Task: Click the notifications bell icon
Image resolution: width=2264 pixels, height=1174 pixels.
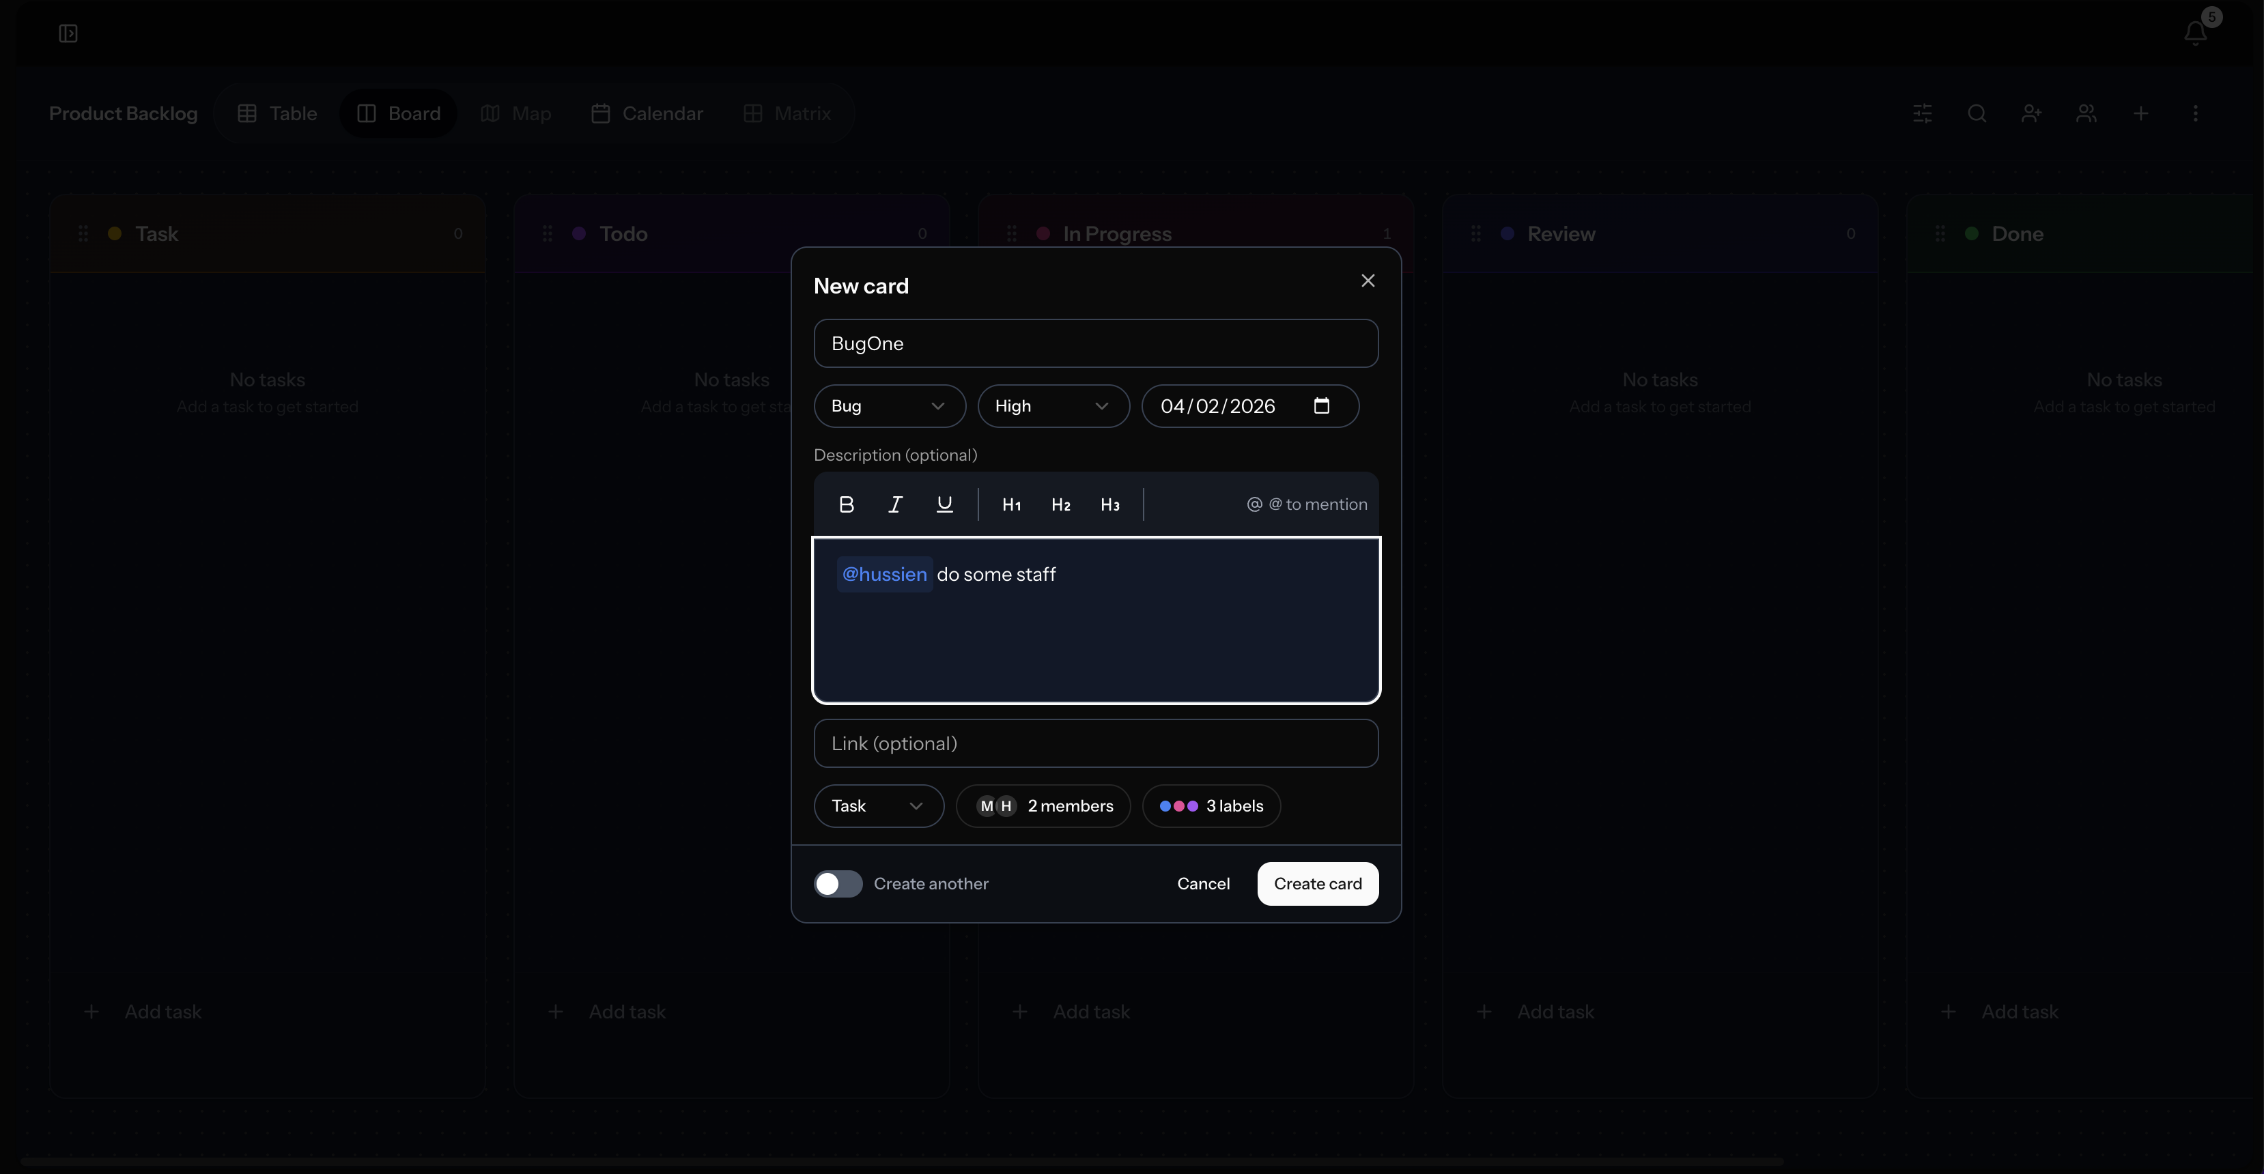Action: point(2194,33)
